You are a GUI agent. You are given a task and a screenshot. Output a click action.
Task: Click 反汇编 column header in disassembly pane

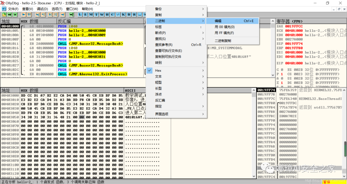pos(100,21)
